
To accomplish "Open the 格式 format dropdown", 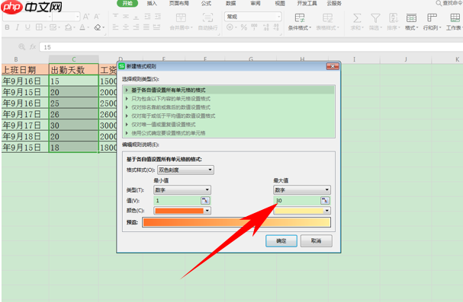I will (411, 28).
